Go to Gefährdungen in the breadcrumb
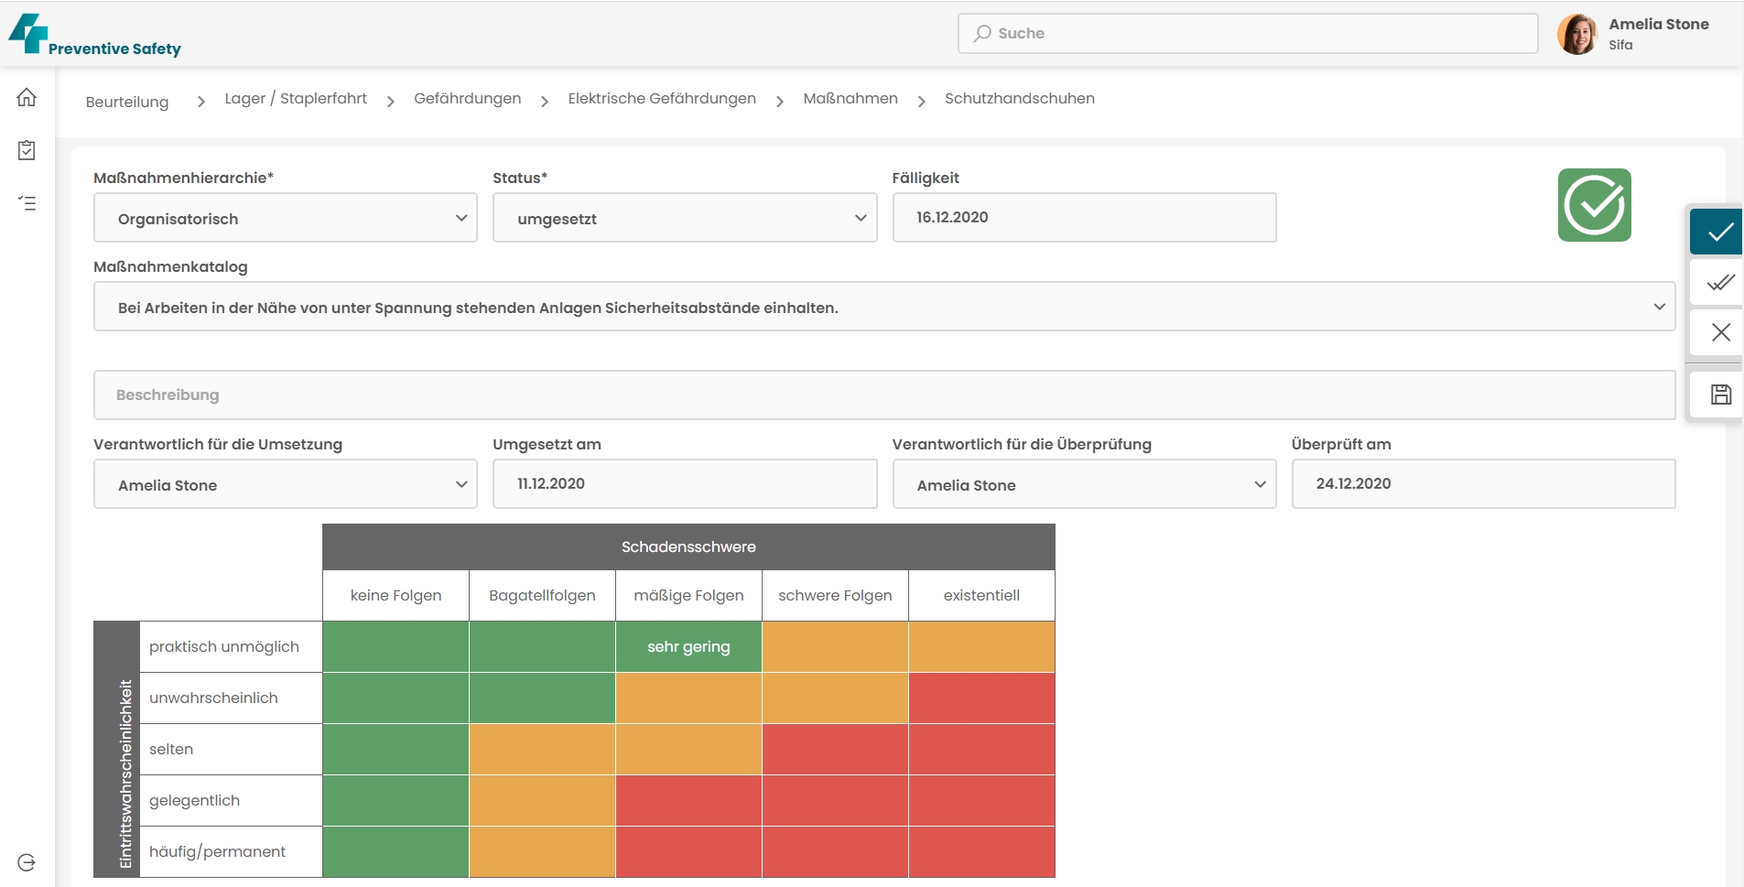1744x887 pixels. pos(467,99)
